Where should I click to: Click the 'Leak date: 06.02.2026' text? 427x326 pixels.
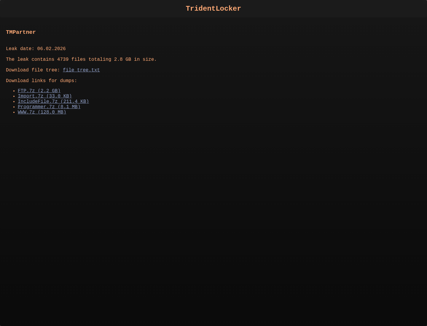[x=36, y=49]
